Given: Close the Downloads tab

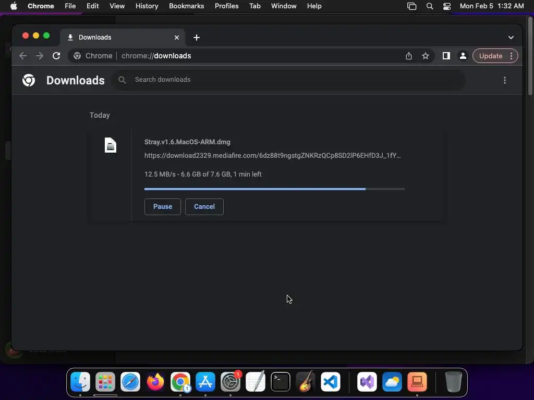Looking at the screenshot, I should coord(177,37).
